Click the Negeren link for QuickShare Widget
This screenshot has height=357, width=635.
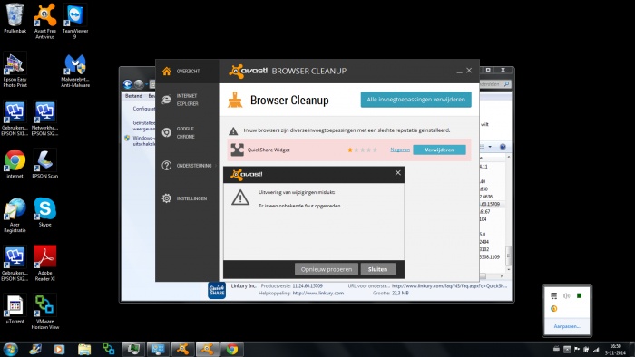400,150
